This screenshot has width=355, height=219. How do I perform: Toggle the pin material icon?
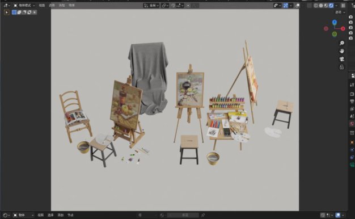[203, 215]
